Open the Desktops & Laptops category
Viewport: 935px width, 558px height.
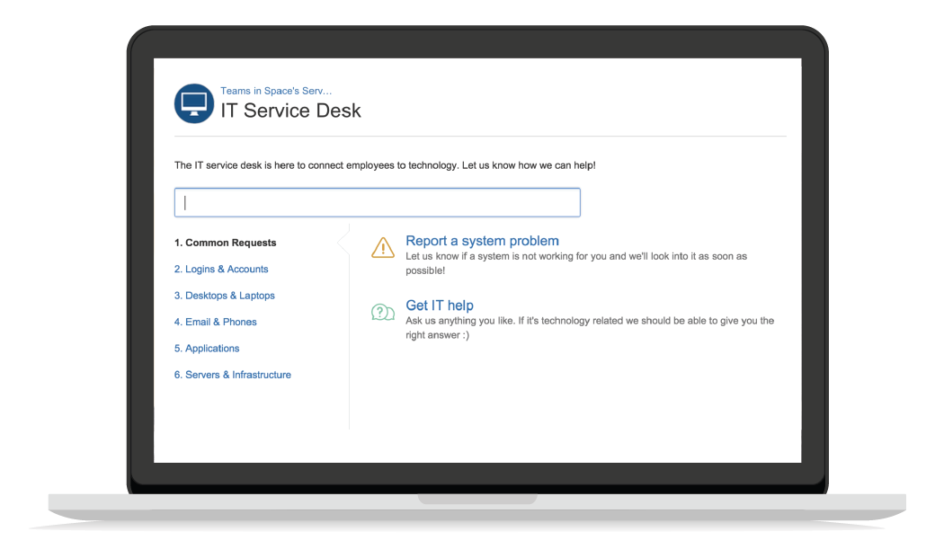tap(225, 296)
